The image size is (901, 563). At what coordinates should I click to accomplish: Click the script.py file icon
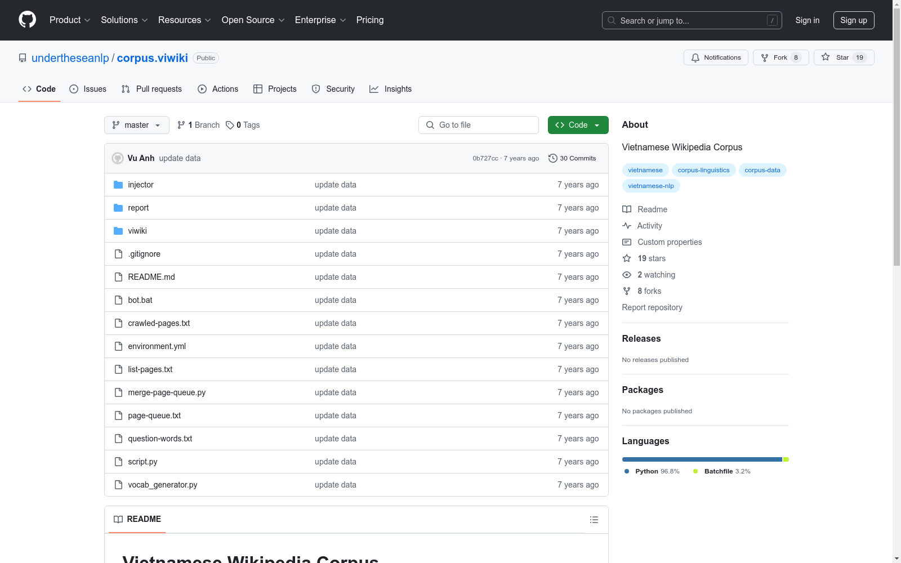[118, 462]
